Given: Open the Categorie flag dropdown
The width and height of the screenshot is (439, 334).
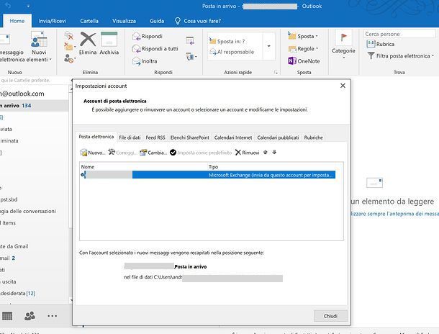Looking at the screenshot, I should click(x=343, y=45).
